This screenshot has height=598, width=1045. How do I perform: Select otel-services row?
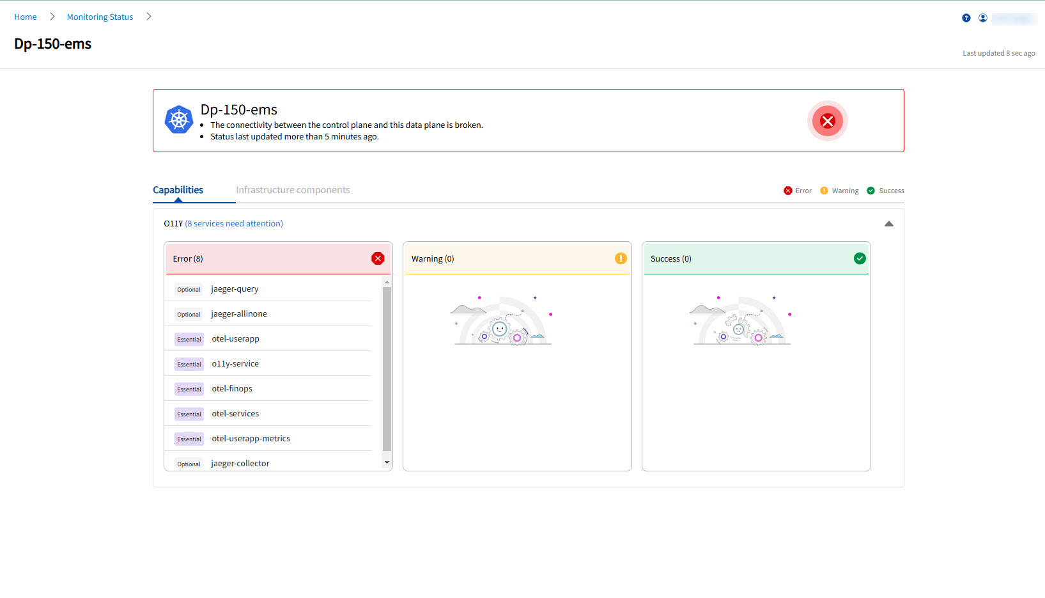(268, 414)
